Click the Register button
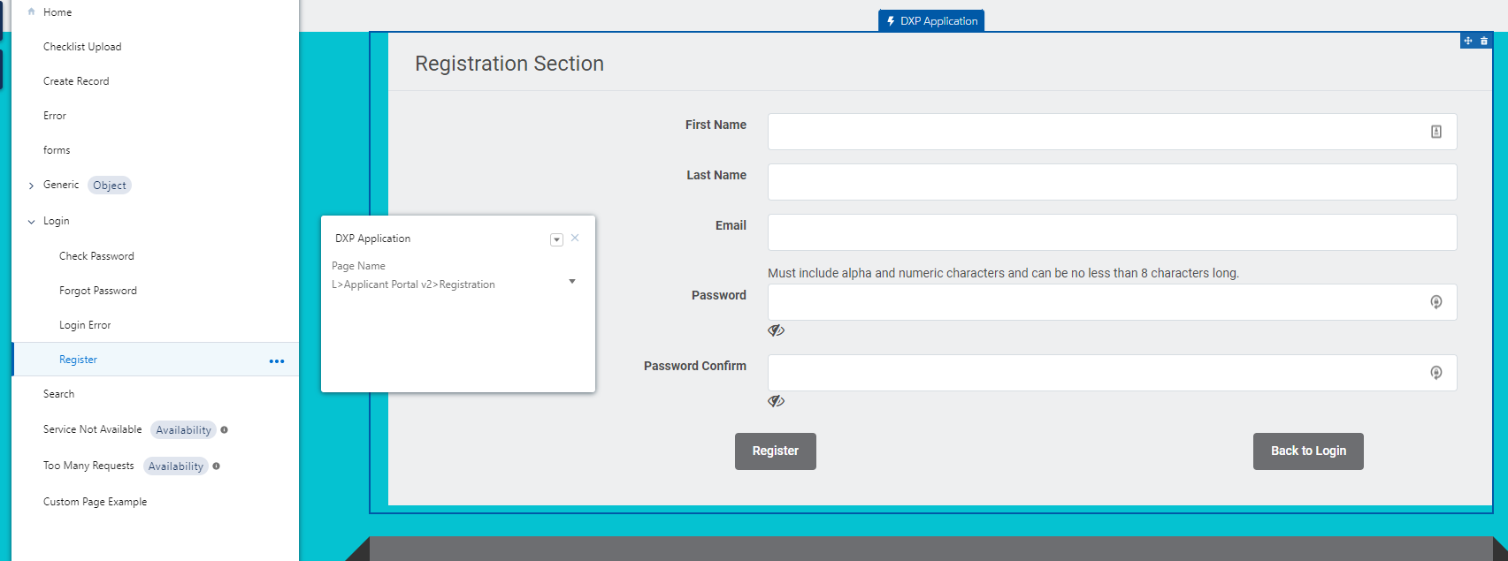 775,451
